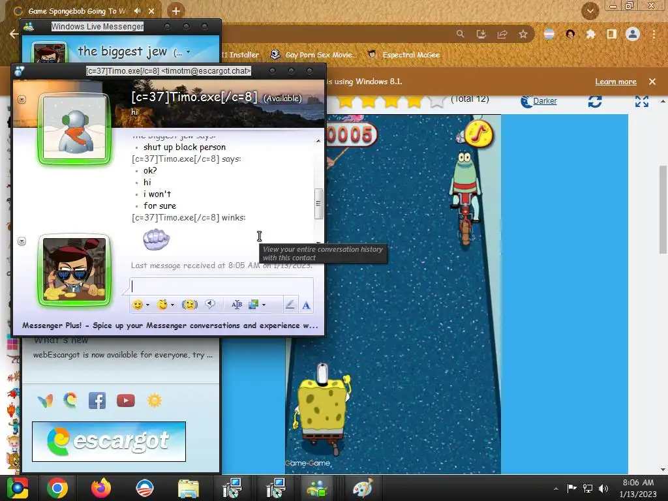The image size is (668, 501).
Task: Click the share page icon in Chrome
Action: pyautogui.click(x=502, y=34)
